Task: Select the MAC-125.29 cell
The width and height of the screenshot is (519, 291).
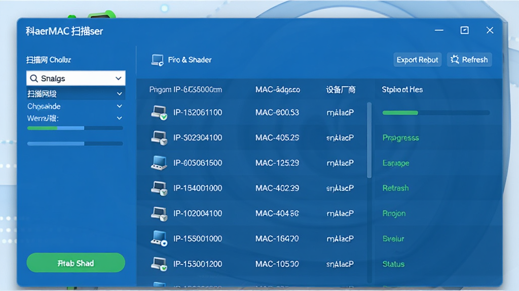Action: [x=277, y=163]
